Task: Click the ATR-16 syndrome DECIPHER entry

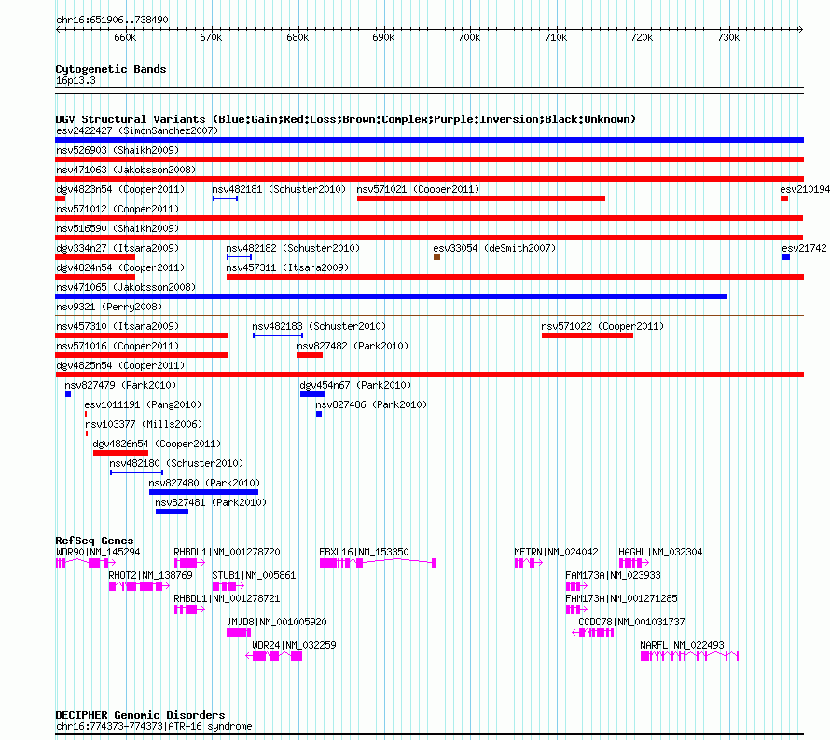Action: point(154,726)
